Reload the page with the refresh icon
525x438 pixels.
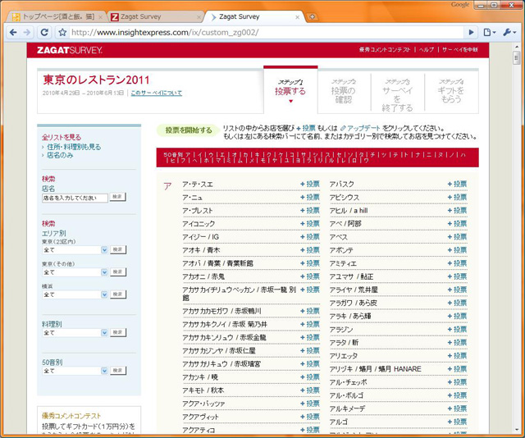pyautogui.click(x=44, y=32)
